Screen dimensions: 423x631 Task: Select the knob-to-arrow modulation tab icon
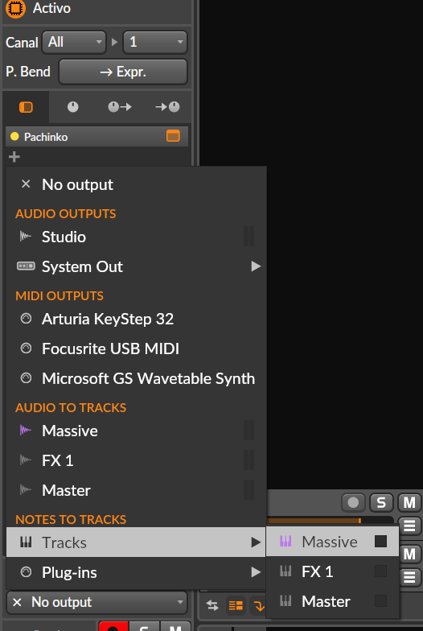(120, 107)
